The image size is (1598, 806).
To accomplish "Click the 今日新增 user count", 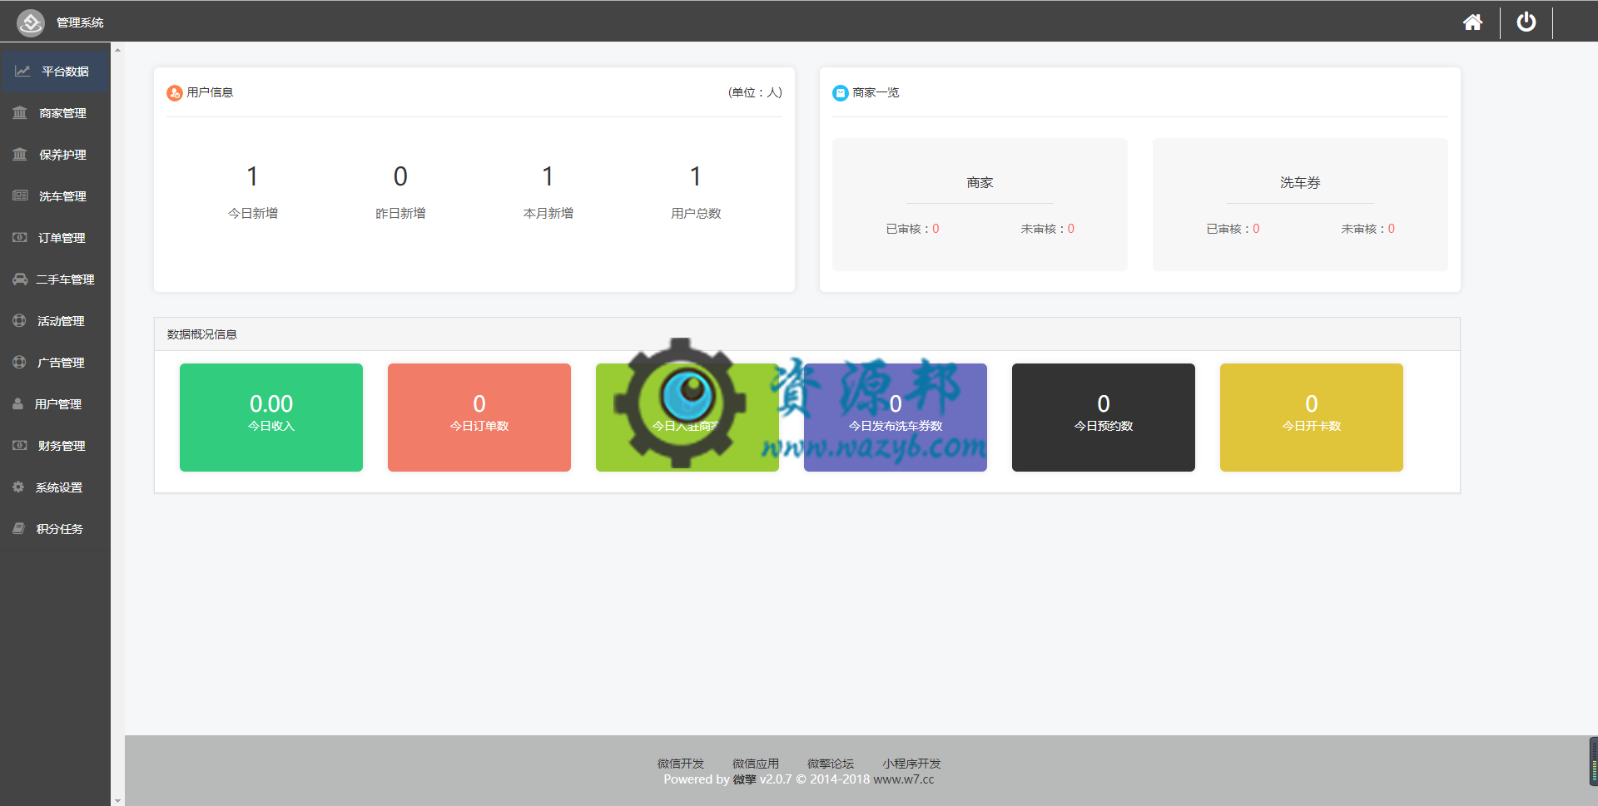I will coord(253,176).
